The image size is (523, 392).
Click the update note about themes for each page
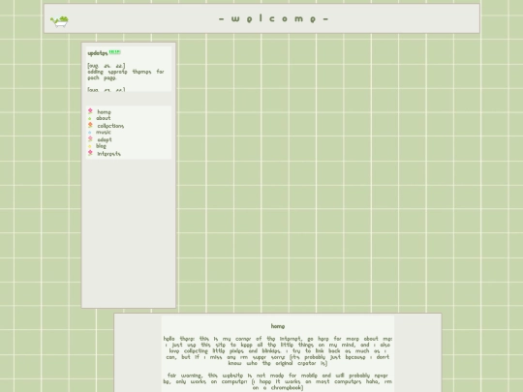(x=126, y=75)
